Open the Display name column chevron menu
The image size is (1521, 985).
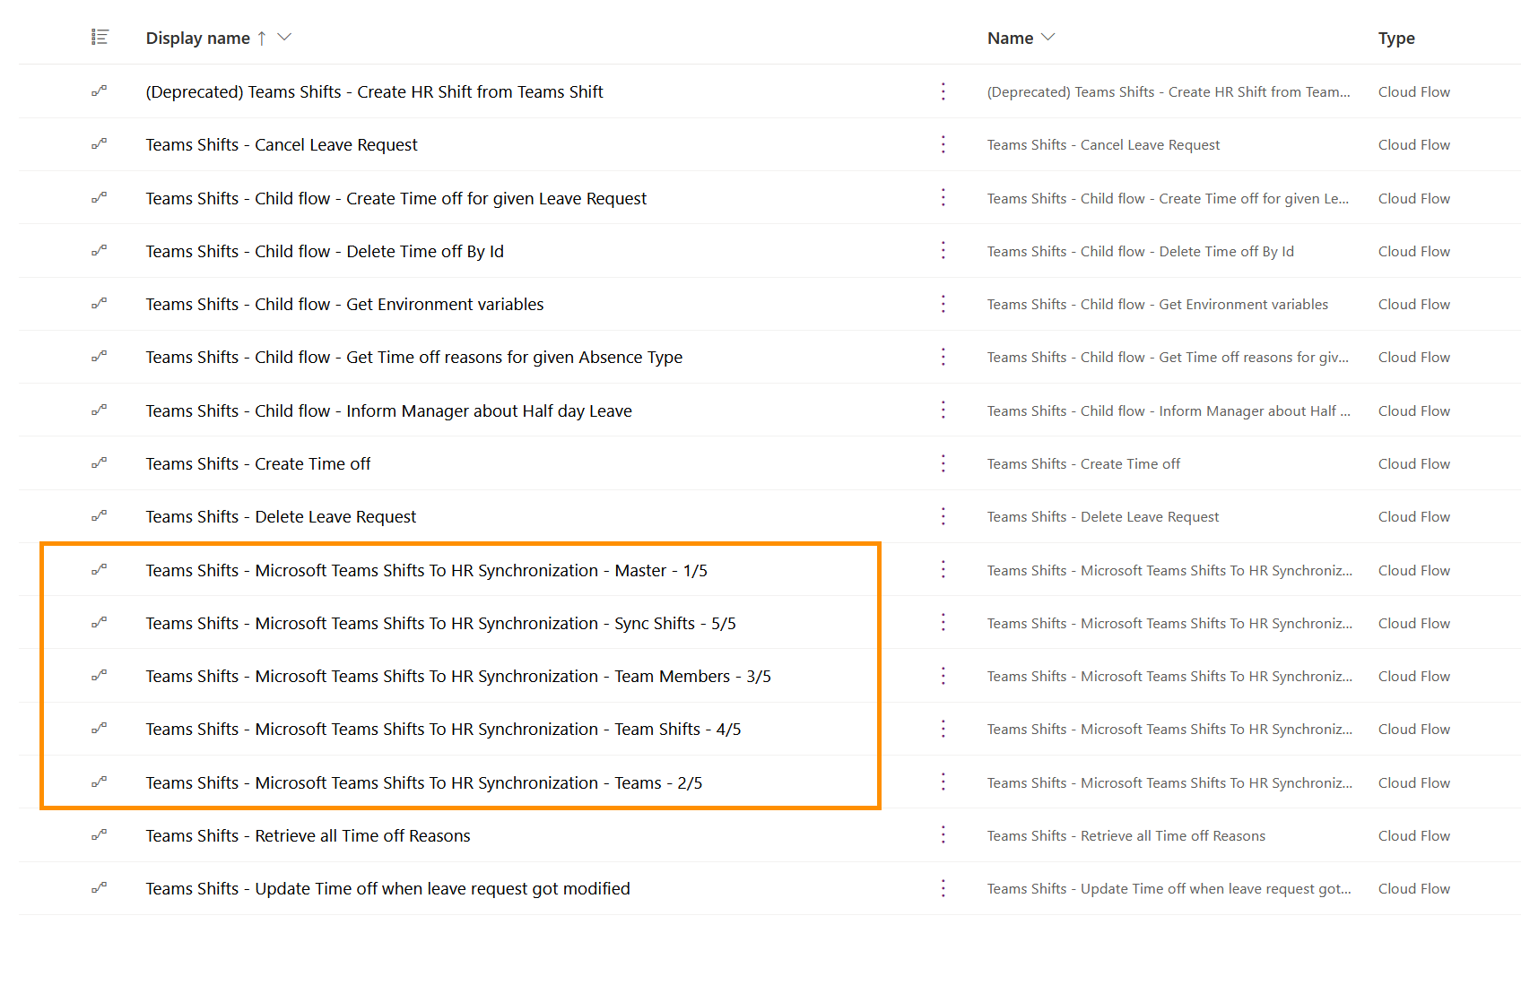(284, 37)
